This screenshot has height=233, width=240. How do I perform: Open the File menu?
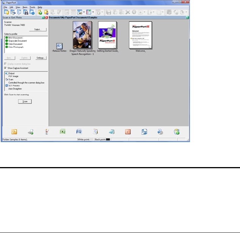pos(5,7)
